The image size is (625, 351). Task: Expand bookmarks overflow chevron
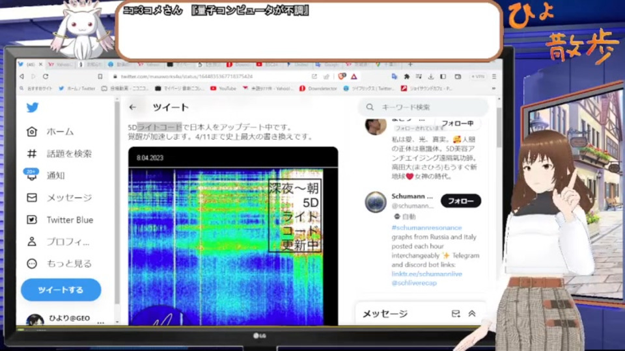tap(494, 88)
